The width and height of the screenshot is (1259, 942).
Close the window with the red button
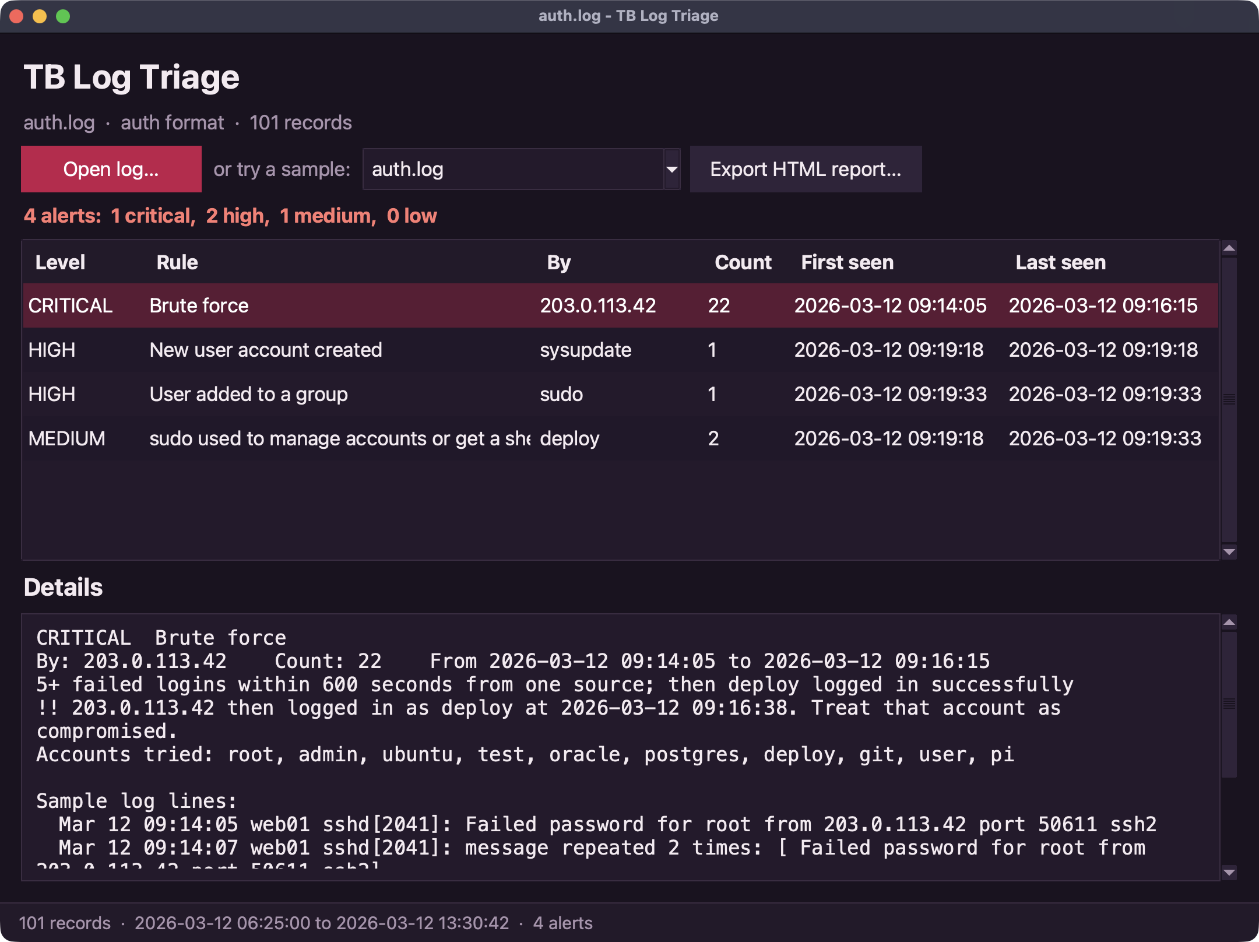pyautogui.click(x=17, y=16)
